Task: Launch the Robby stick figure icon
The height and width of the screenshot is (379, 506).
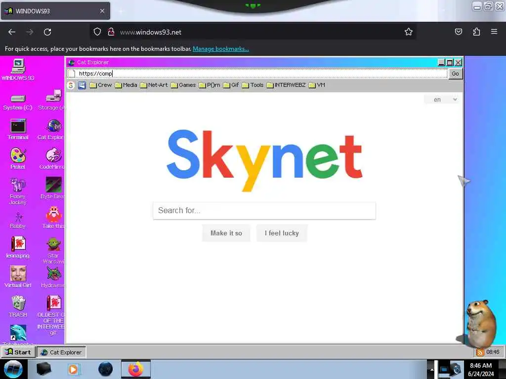Action: (x=18, y=221)
